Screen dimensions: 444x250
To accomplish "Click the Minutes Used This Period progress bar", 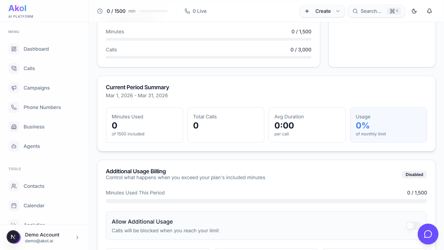I will pos(266,201).
